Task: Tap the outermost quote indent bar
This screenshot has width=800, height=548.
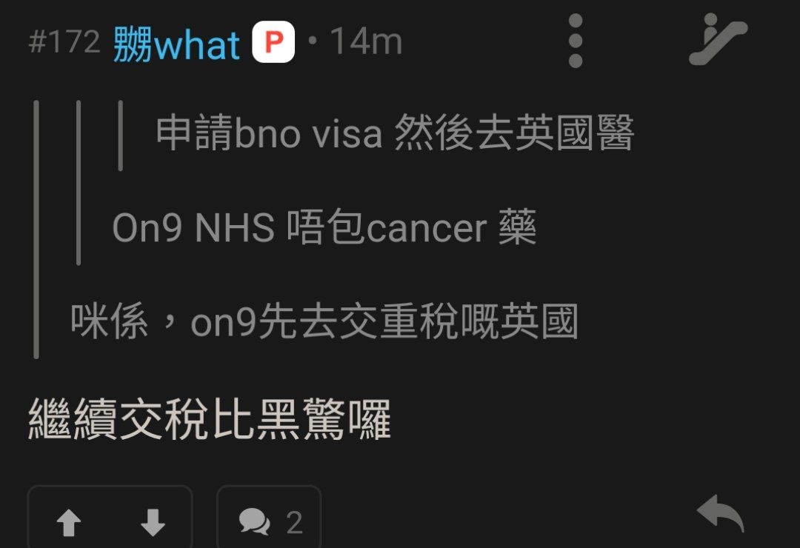Action: click(36, 230)
